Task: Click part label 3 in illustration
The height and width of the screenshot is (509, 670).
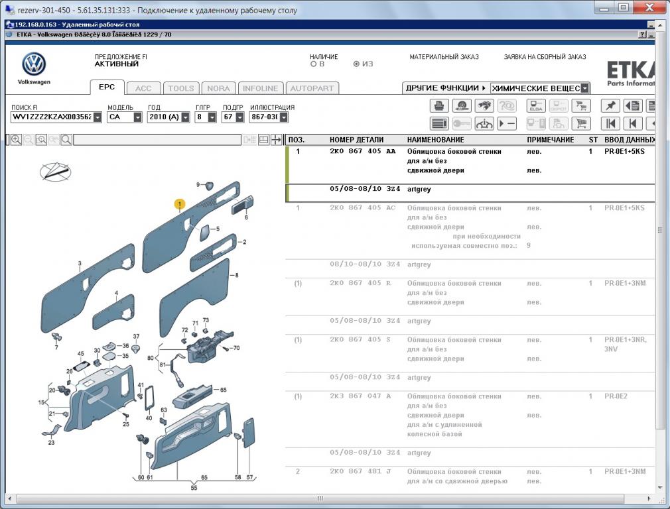Action: tap(80, 264)
